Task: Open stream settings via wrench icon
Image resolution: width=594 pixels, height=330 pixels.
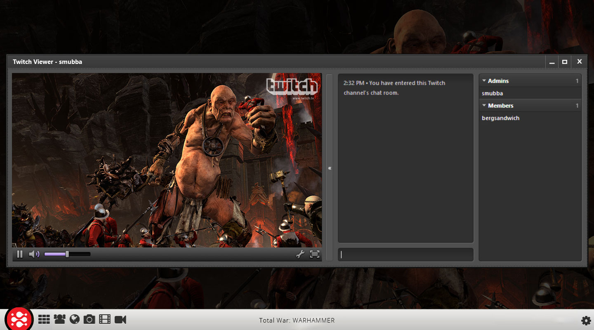Action: point(300,254)
